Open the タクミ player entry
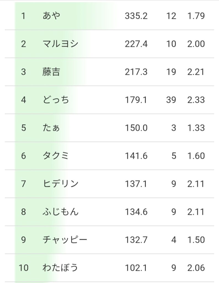 [x=56, y=156]
